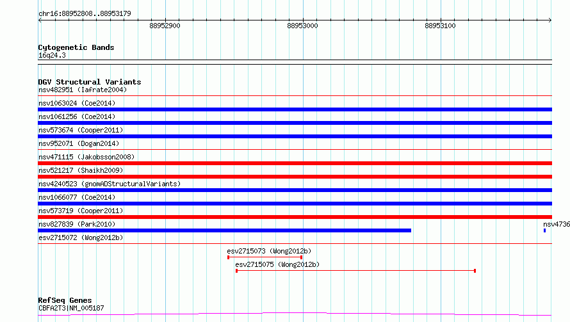Select the blue bar under nsv4240523

[x=295, y=190]
